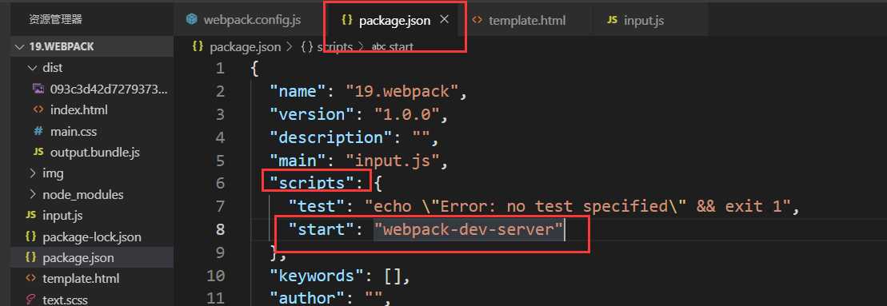Open package-lock.json in explorer
887x306 pixels.
[x=92, y=237]
